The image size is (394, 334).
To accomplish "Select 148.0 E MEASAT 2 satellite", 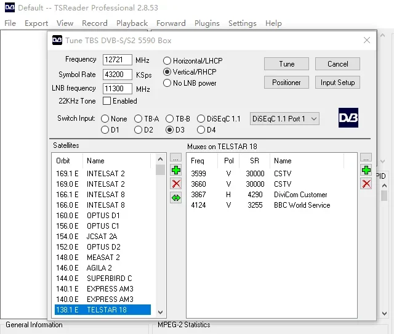I will pos(103,258).
